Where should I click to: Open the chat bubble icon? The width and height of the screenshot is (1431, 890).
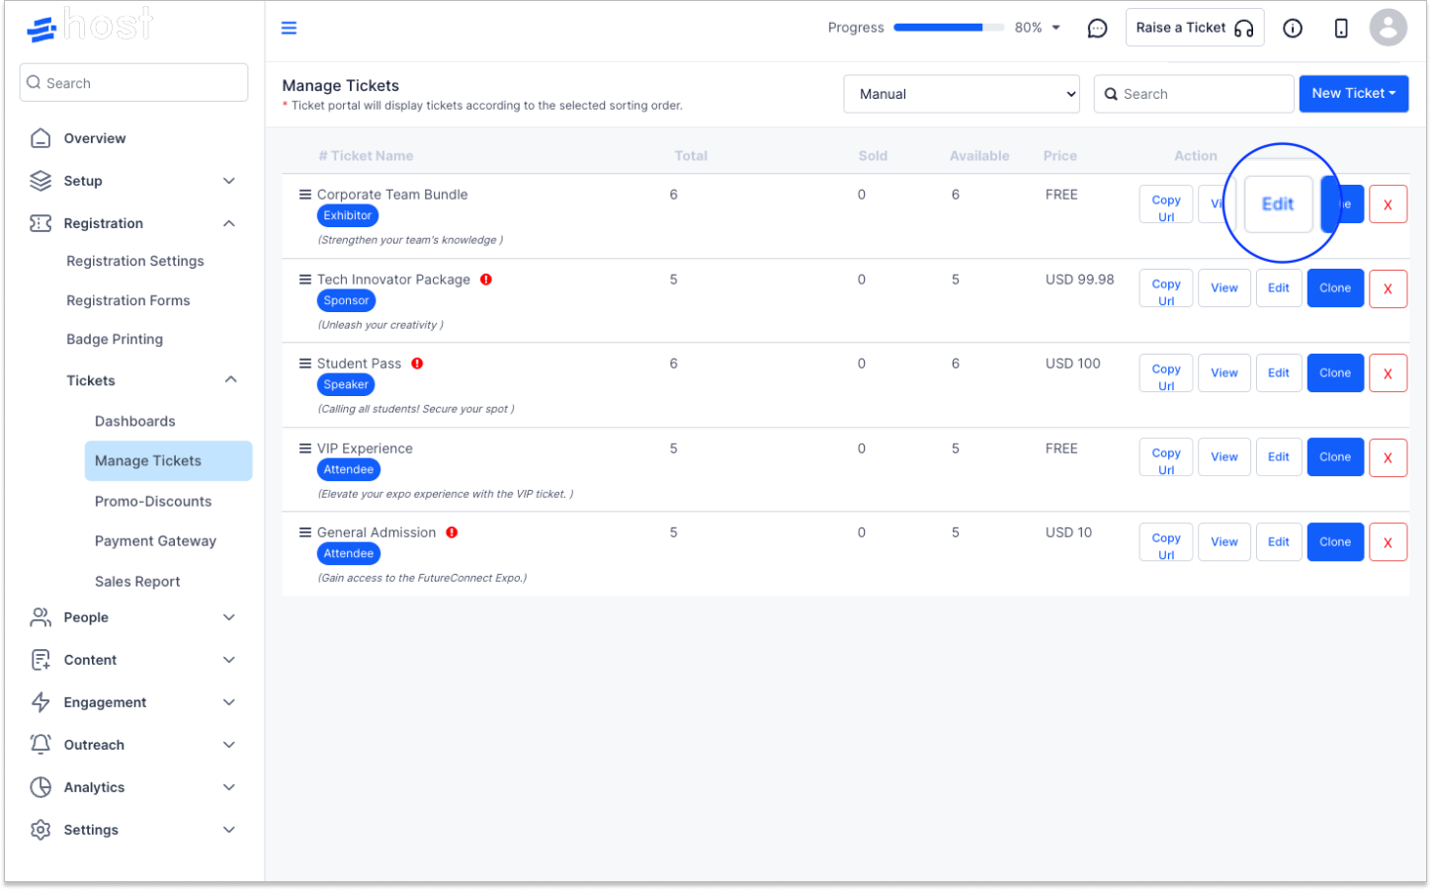(1097, 29)
